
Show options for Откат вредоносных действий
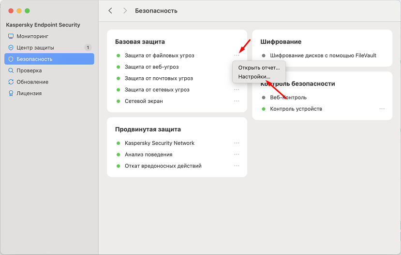tap(237, 166)
